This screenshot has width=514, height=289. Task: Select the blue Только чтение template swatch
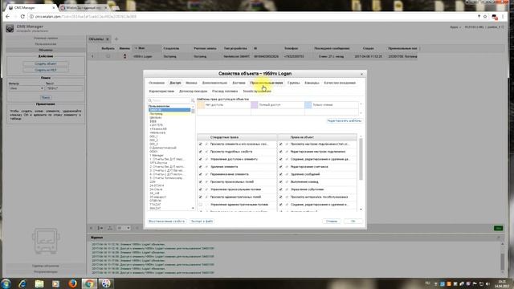(308, 105)
